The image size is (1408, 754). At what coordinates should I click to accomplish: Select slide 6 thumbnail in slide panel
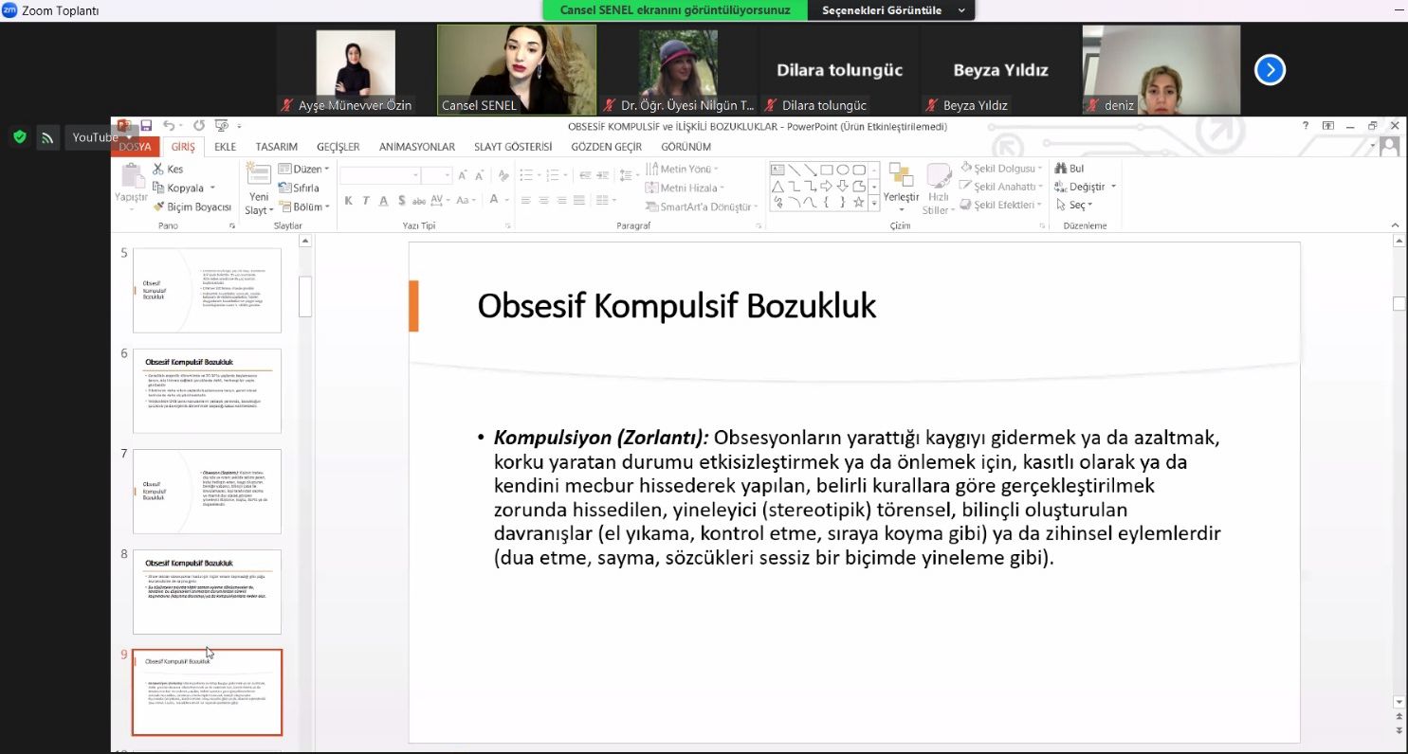coord(207,390)
